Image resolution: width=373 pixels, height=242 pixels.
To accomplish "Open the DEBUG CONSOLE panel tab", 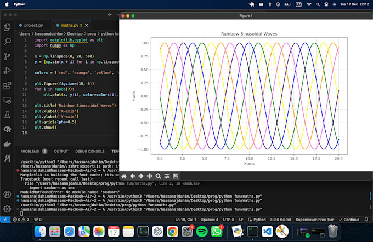I will pos(89,151).
